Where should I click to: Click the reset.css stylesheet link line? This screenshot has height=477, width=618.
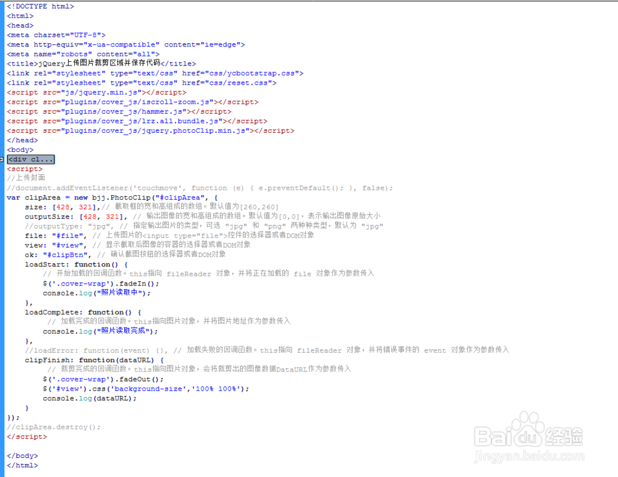[x=142, y=83]
